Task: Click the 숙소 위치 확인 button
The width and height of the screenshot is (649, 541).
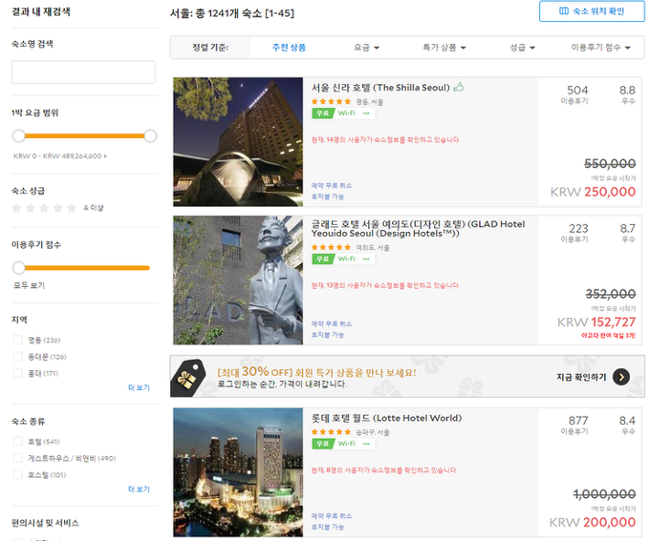Action: pyautogui.click(x=592, y=11)
